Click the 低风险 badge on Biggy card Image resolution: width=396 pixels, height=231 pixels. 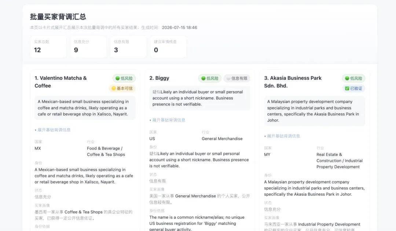coord(210,78)
